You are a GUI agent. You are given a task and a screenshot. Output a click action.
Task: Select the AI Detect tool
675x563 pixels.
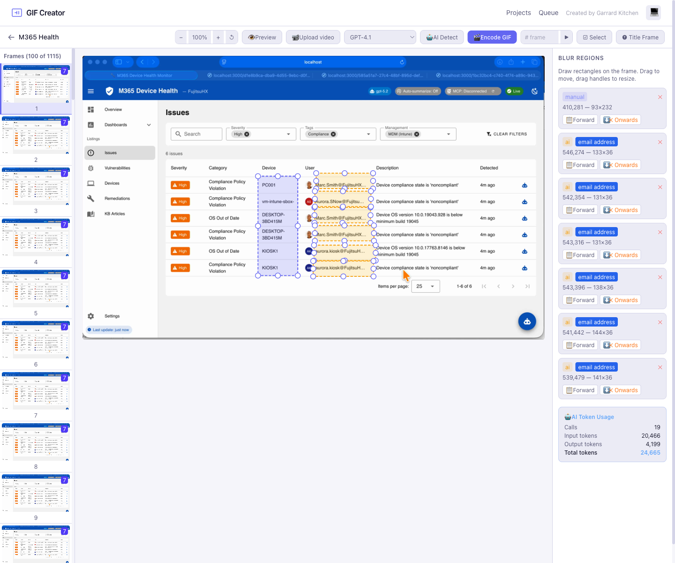pyautogui.click(x=441, y=37)
